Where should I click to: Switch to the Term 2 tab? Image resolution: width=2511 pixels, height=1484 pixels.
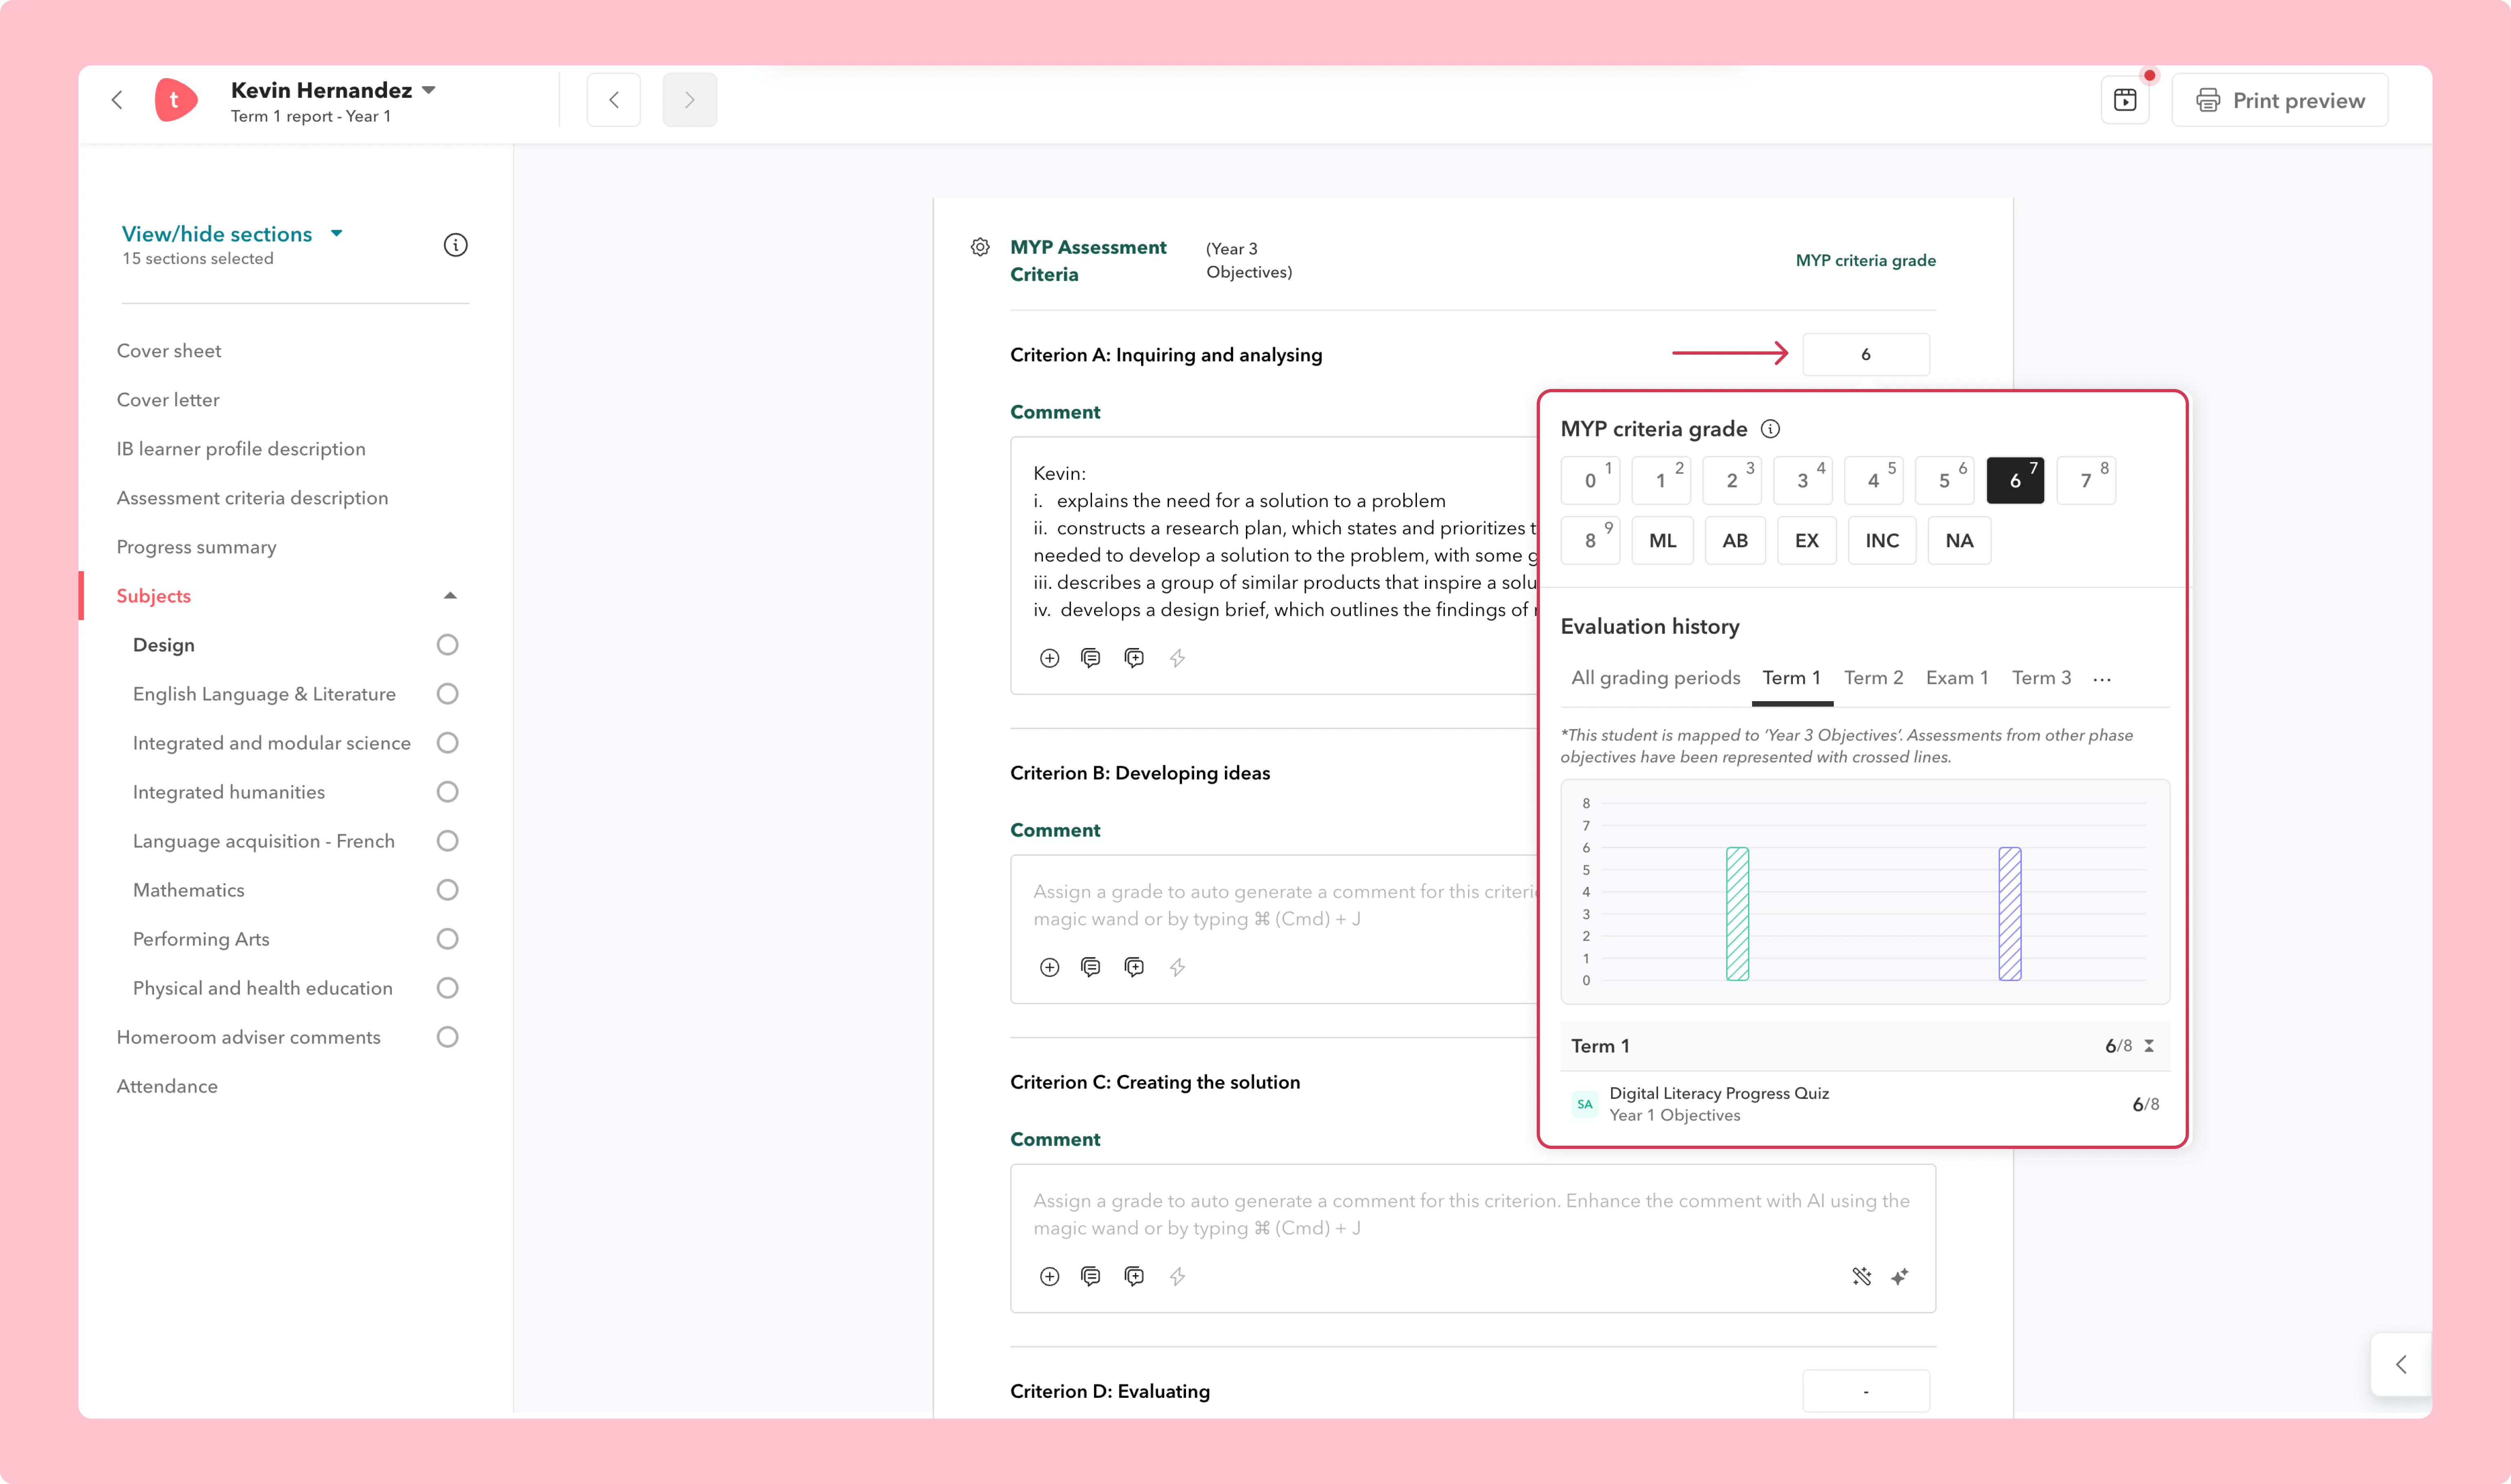click(1873, 678)
